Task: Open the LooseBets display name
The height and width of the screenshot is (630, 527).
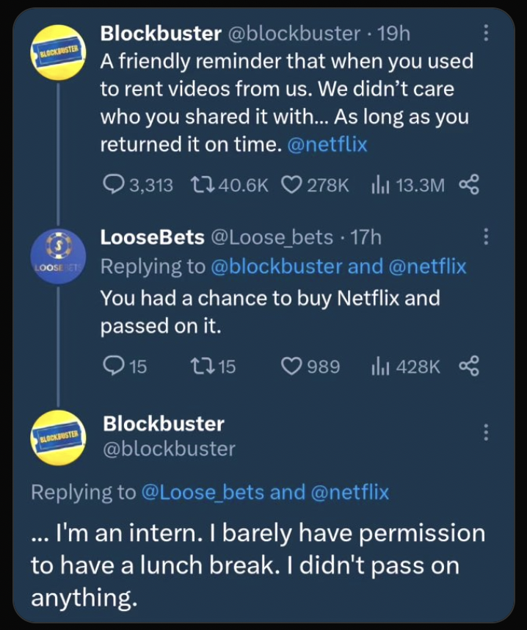Action: click(x=152, y=236)
